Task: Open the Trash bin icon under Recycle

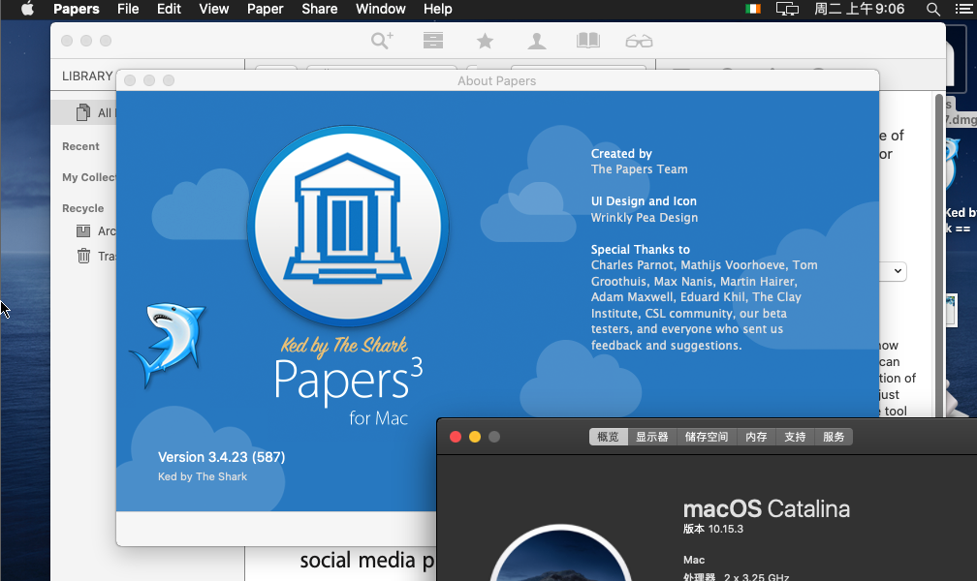Action: pos(83,256)
